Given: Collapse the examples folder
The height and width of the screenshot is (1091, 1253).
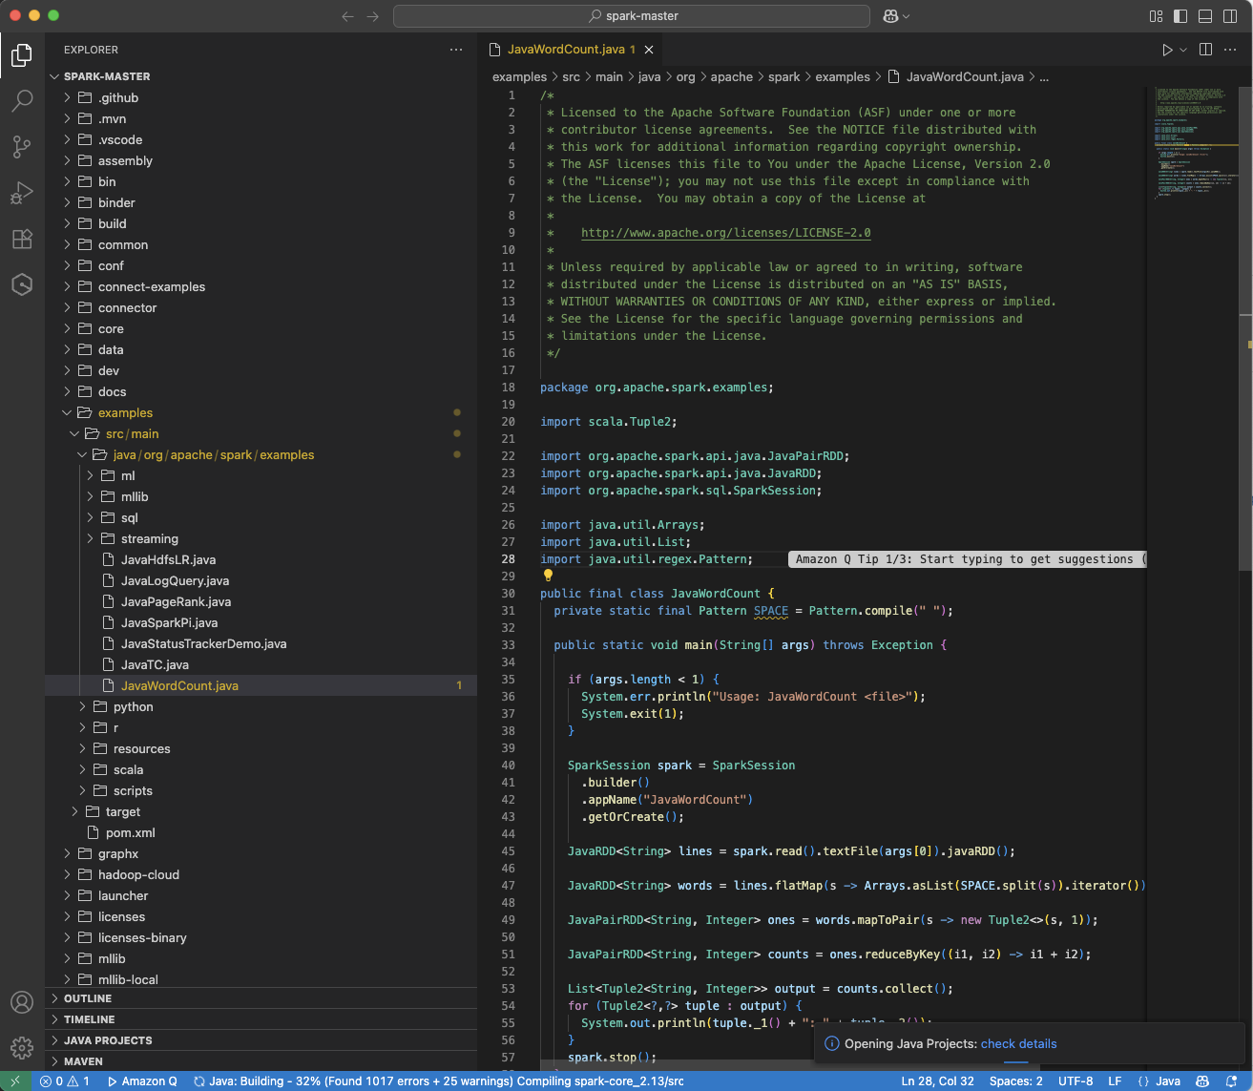Looking at the screenshot, I should click(x=125, y=413).
